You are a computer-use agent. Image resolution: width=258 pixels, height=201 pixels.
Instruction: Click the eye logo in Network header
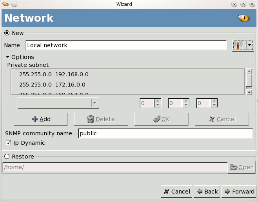[x=243, y=18]
